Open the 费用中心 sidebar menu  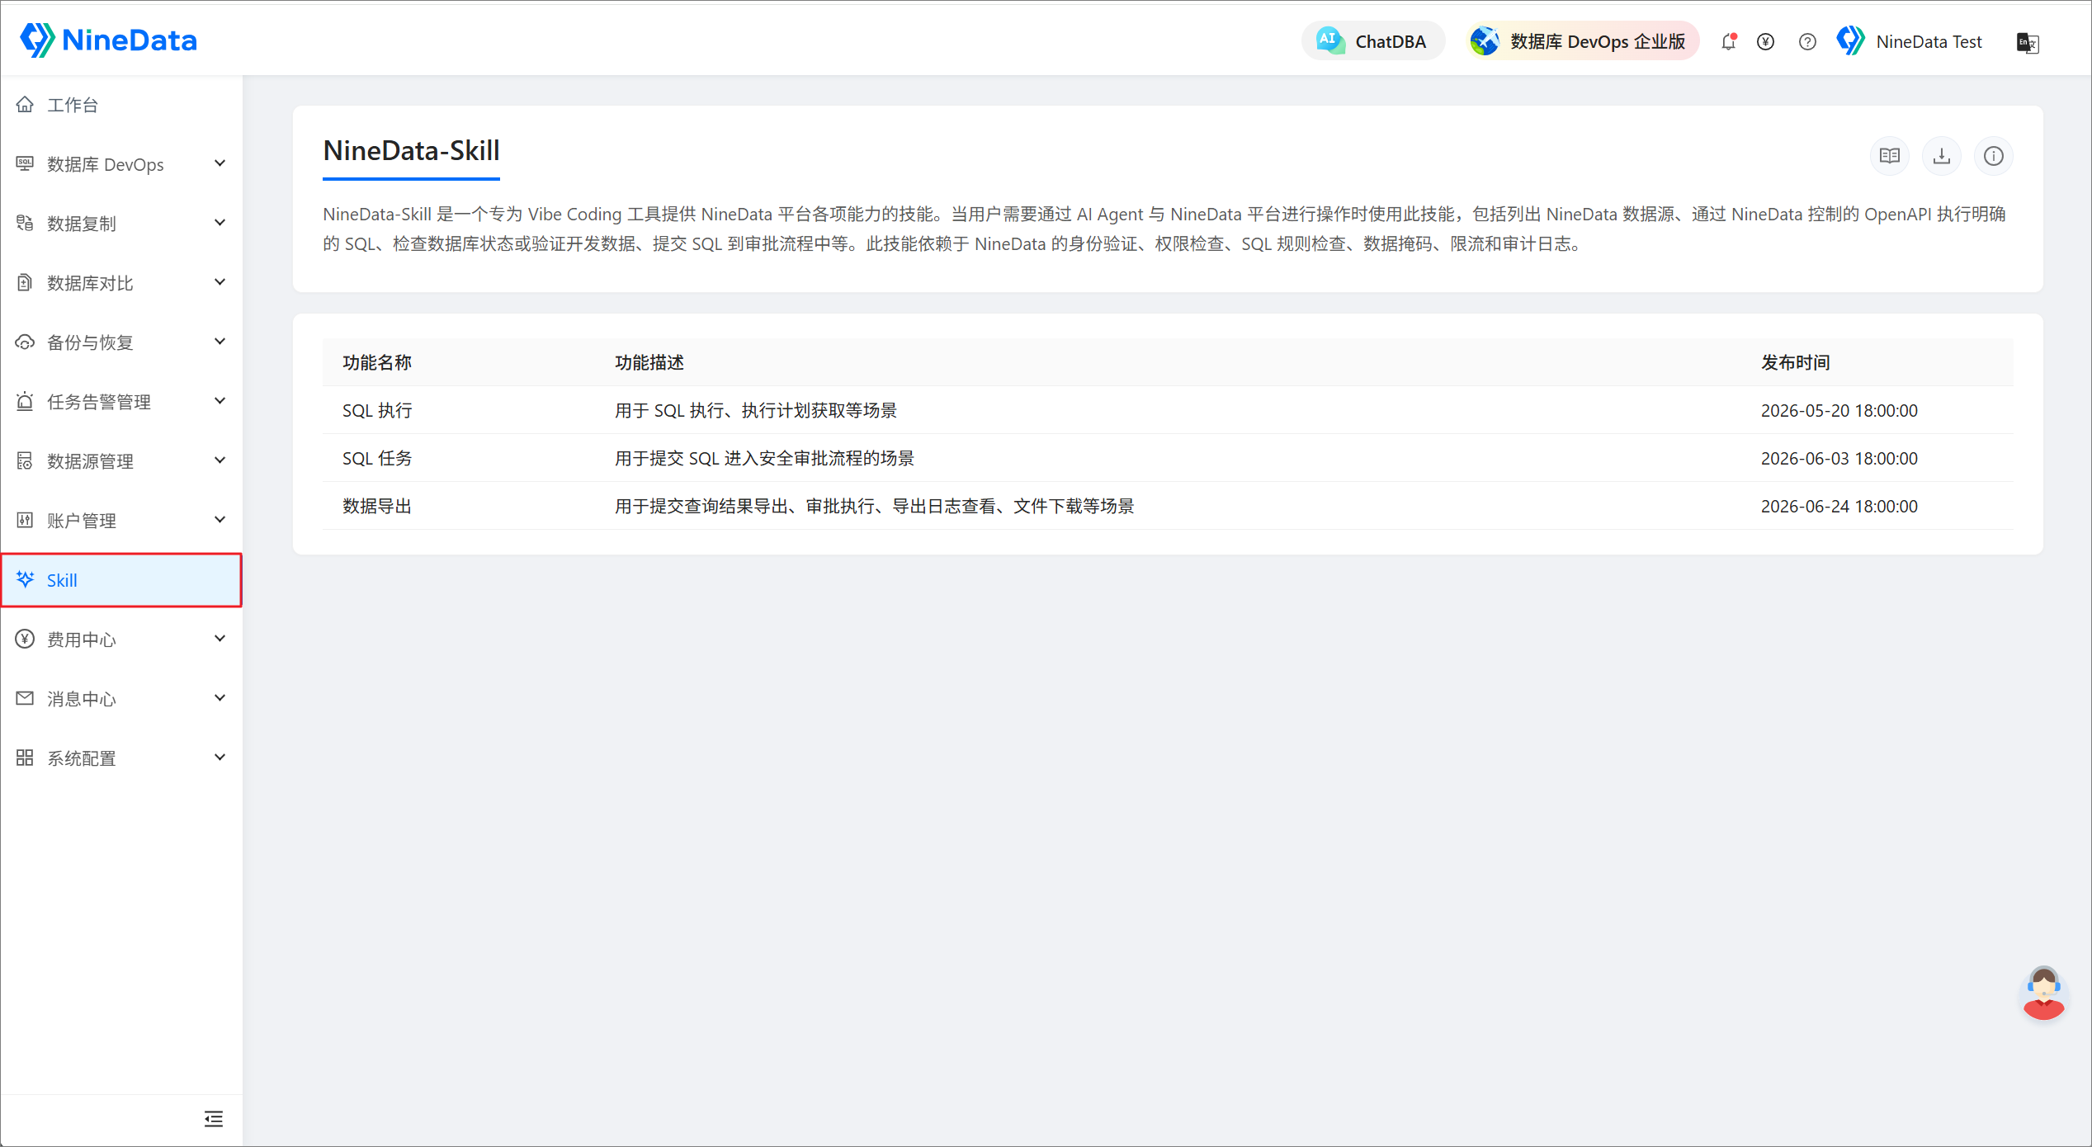click(x=121, y=640)
